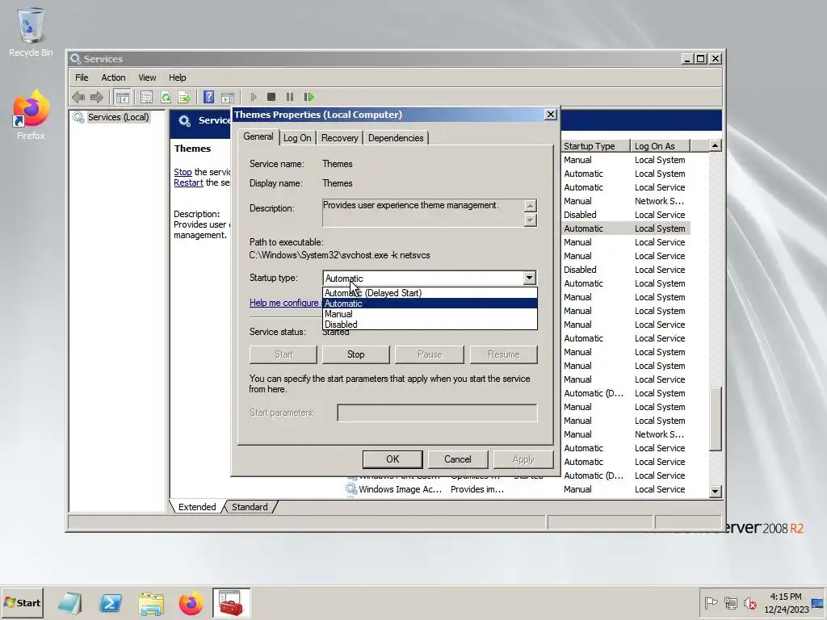The height and width of the screenshot is (620, 827).
Task: Toggle the Show/Hide Action Pane toolbar icon
Action: click(x=228, y=97)
